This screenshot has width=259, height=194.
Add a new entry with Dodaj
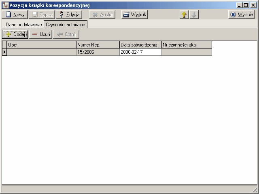15,34
